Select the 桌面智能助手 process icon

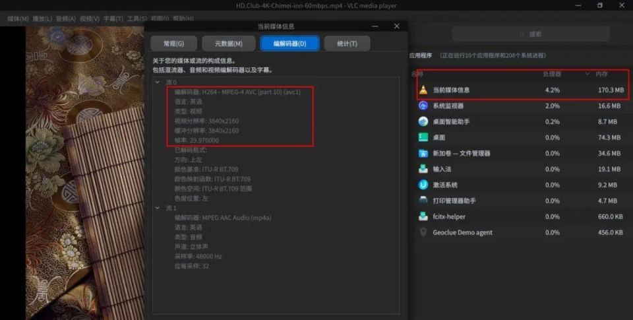coord(423,121)
